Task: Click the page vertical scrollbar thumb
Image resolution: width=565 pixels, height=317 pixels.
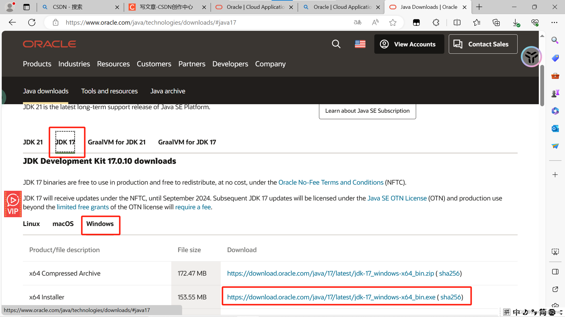Action: tap(542, 85)
